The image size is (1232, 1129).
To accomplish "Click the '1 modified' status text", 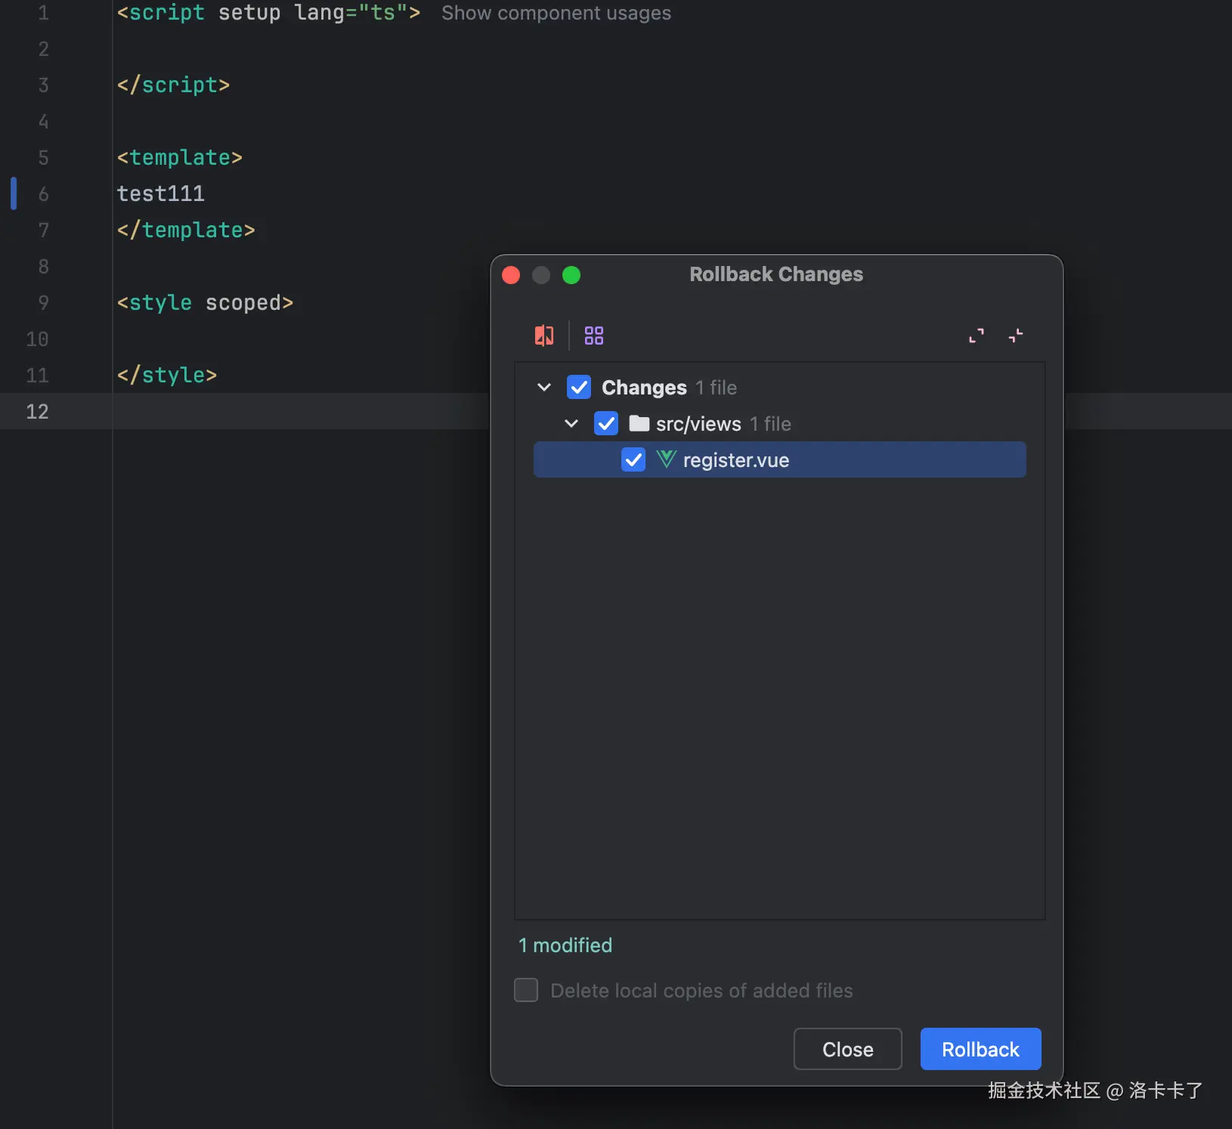I will click(x=565, y=945).
